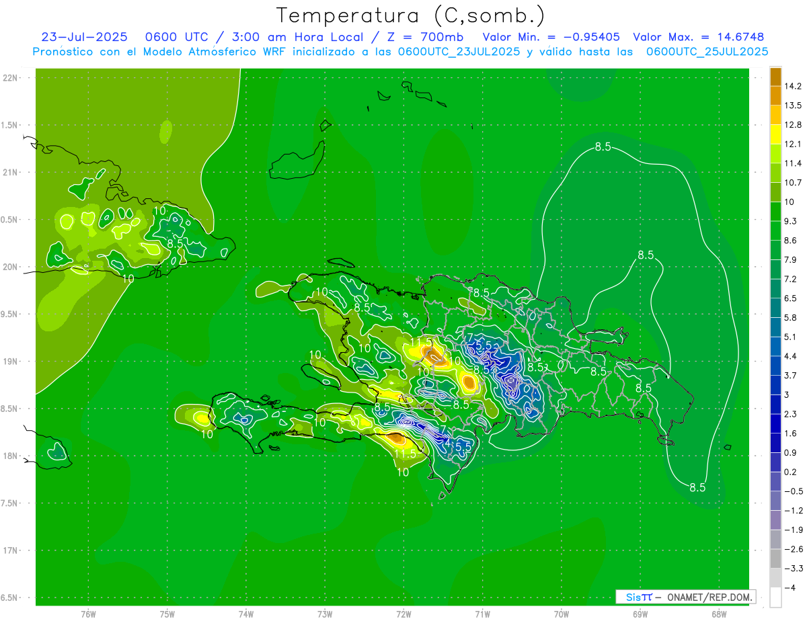Click the colorbar label "2.3"
Image resolution: width=807 pixels, height=623 pixels.
790,414
